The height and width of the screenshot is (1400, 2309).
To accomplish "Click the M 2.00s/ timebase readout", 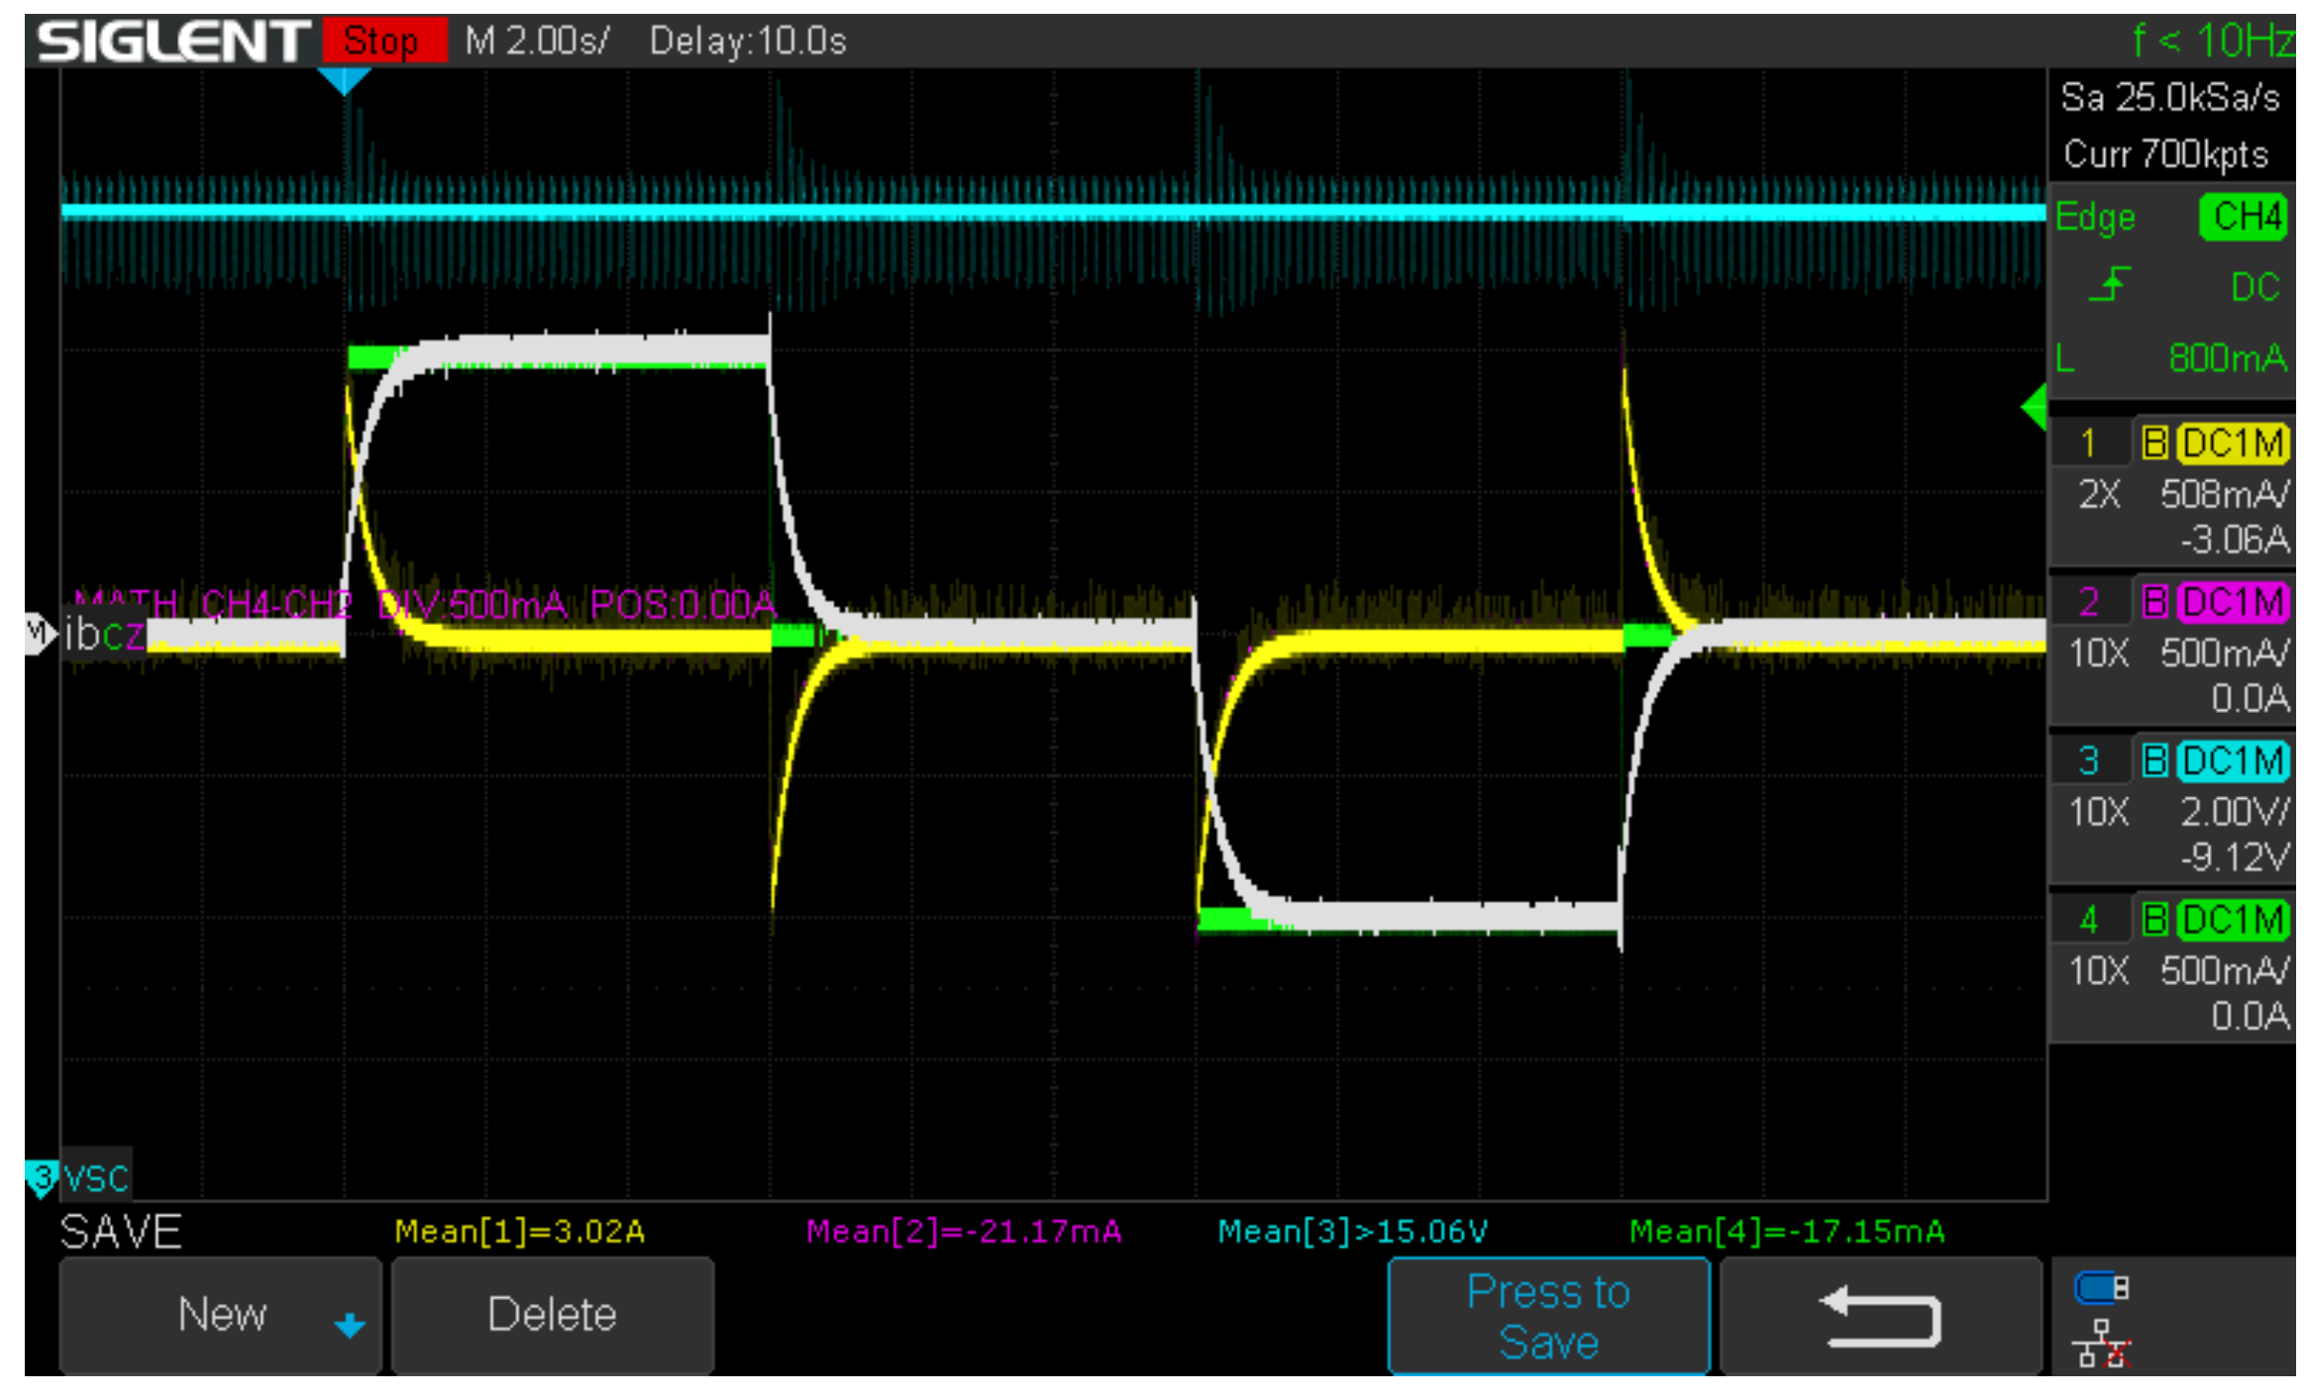I will pos(538,41).
